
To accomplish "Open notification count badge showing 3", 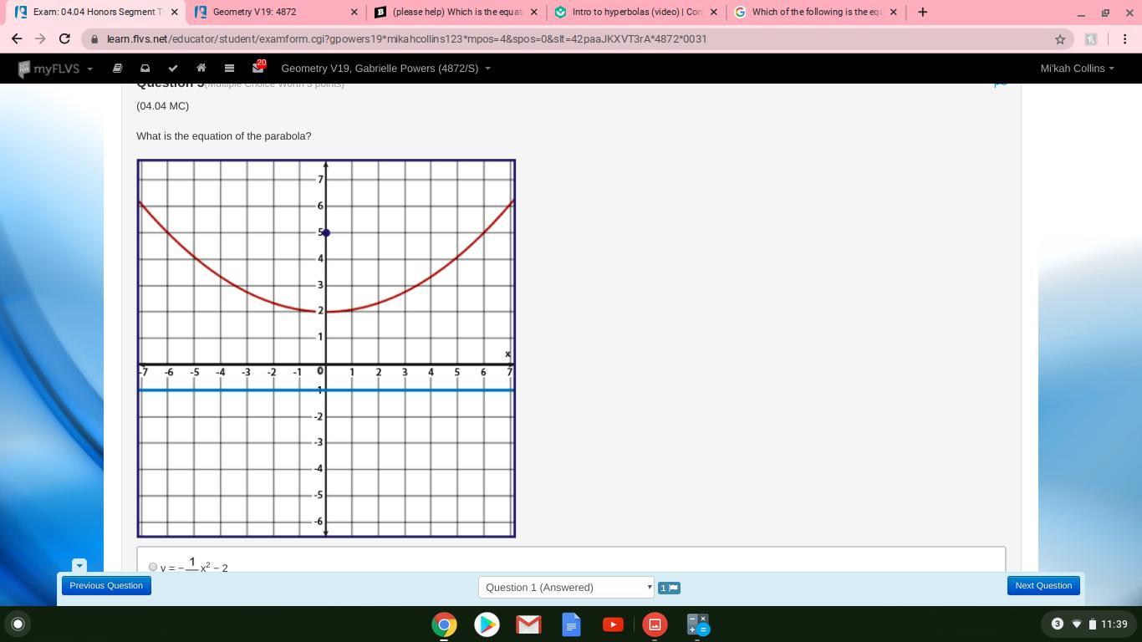I will pos(1057,624).
